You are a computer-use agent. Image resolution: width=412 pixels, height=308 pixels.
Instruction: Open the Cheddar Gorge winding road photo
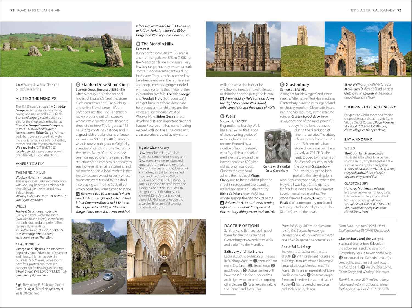point(99,257)
